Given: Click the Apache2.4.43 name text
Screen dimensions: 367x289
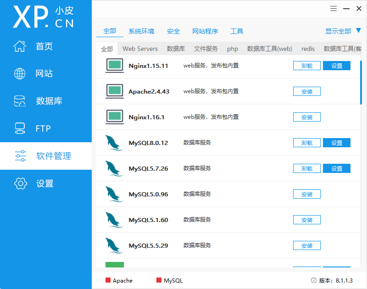Looking at the screenshot, I should click(149, 91).
